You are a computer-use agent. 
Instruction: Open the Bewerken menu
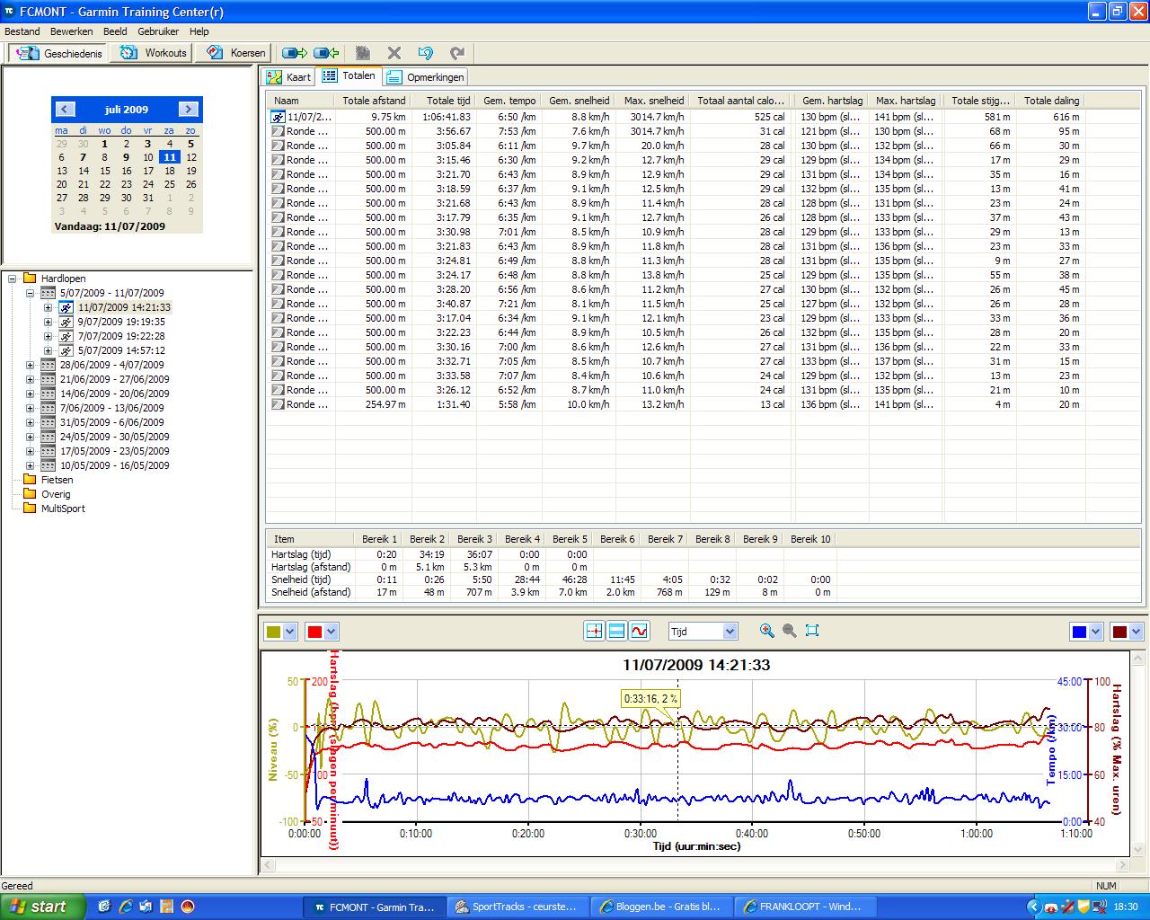[x=72, y=31]
